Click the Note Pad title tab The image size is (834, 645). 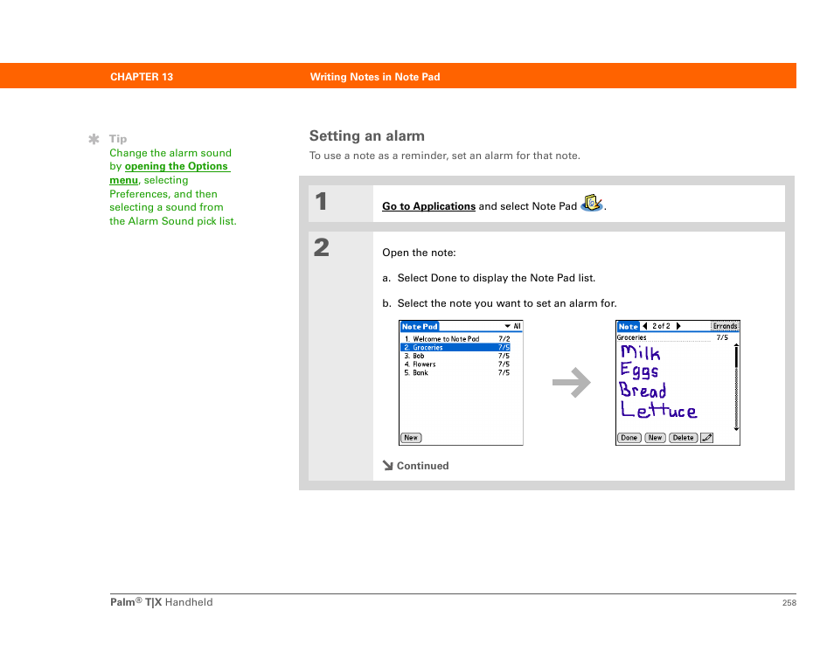(x=420, y=327)
